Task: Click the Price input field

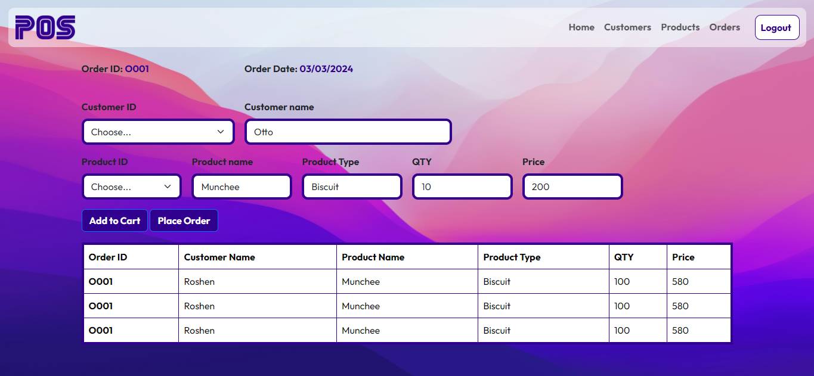Action: [x=572, y=187]
